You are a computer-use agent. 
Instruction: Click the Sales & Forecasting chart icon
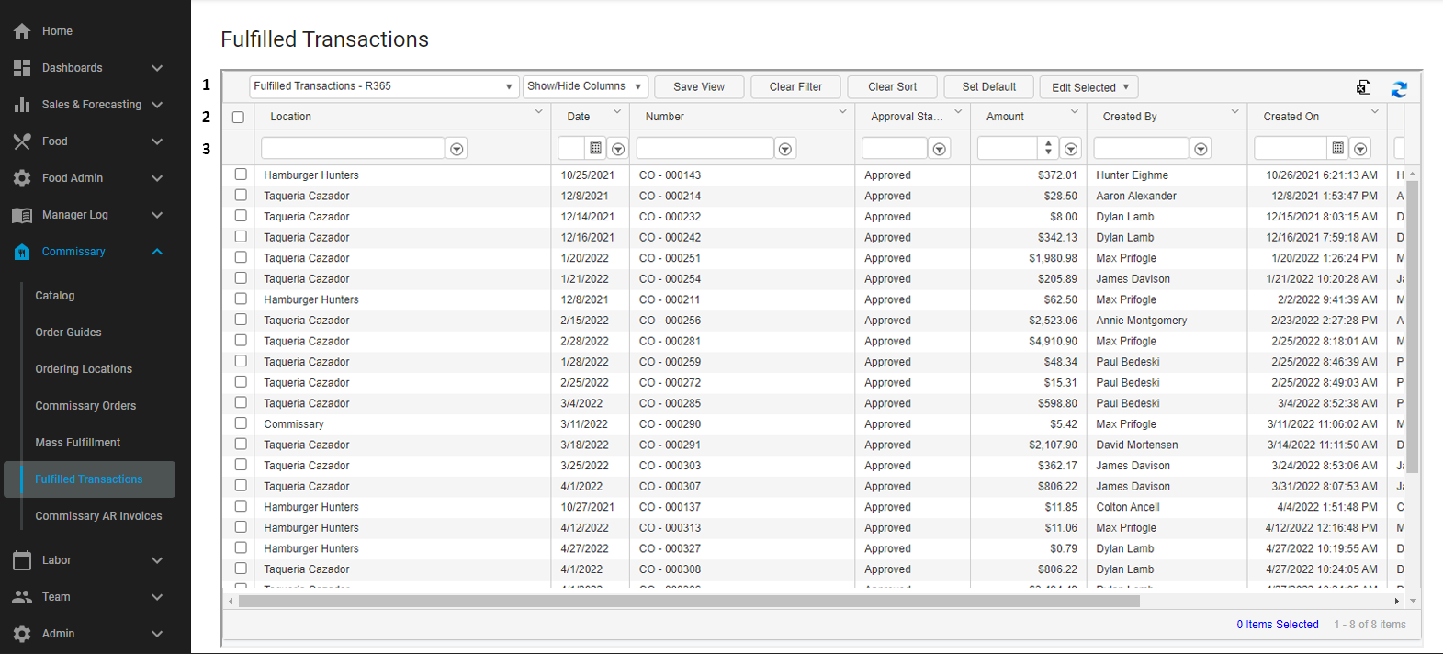point(22,105)
